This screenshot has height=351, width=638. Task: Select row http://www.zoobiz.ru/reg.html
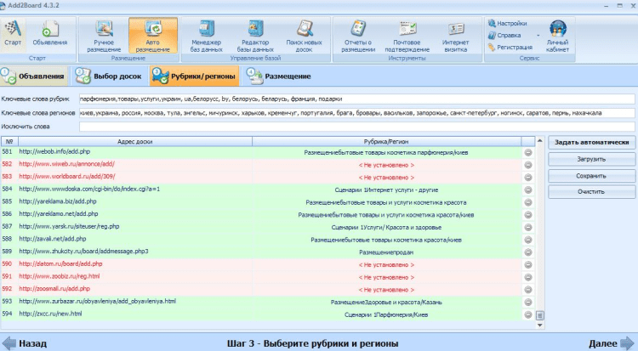(x=268, y=277)
